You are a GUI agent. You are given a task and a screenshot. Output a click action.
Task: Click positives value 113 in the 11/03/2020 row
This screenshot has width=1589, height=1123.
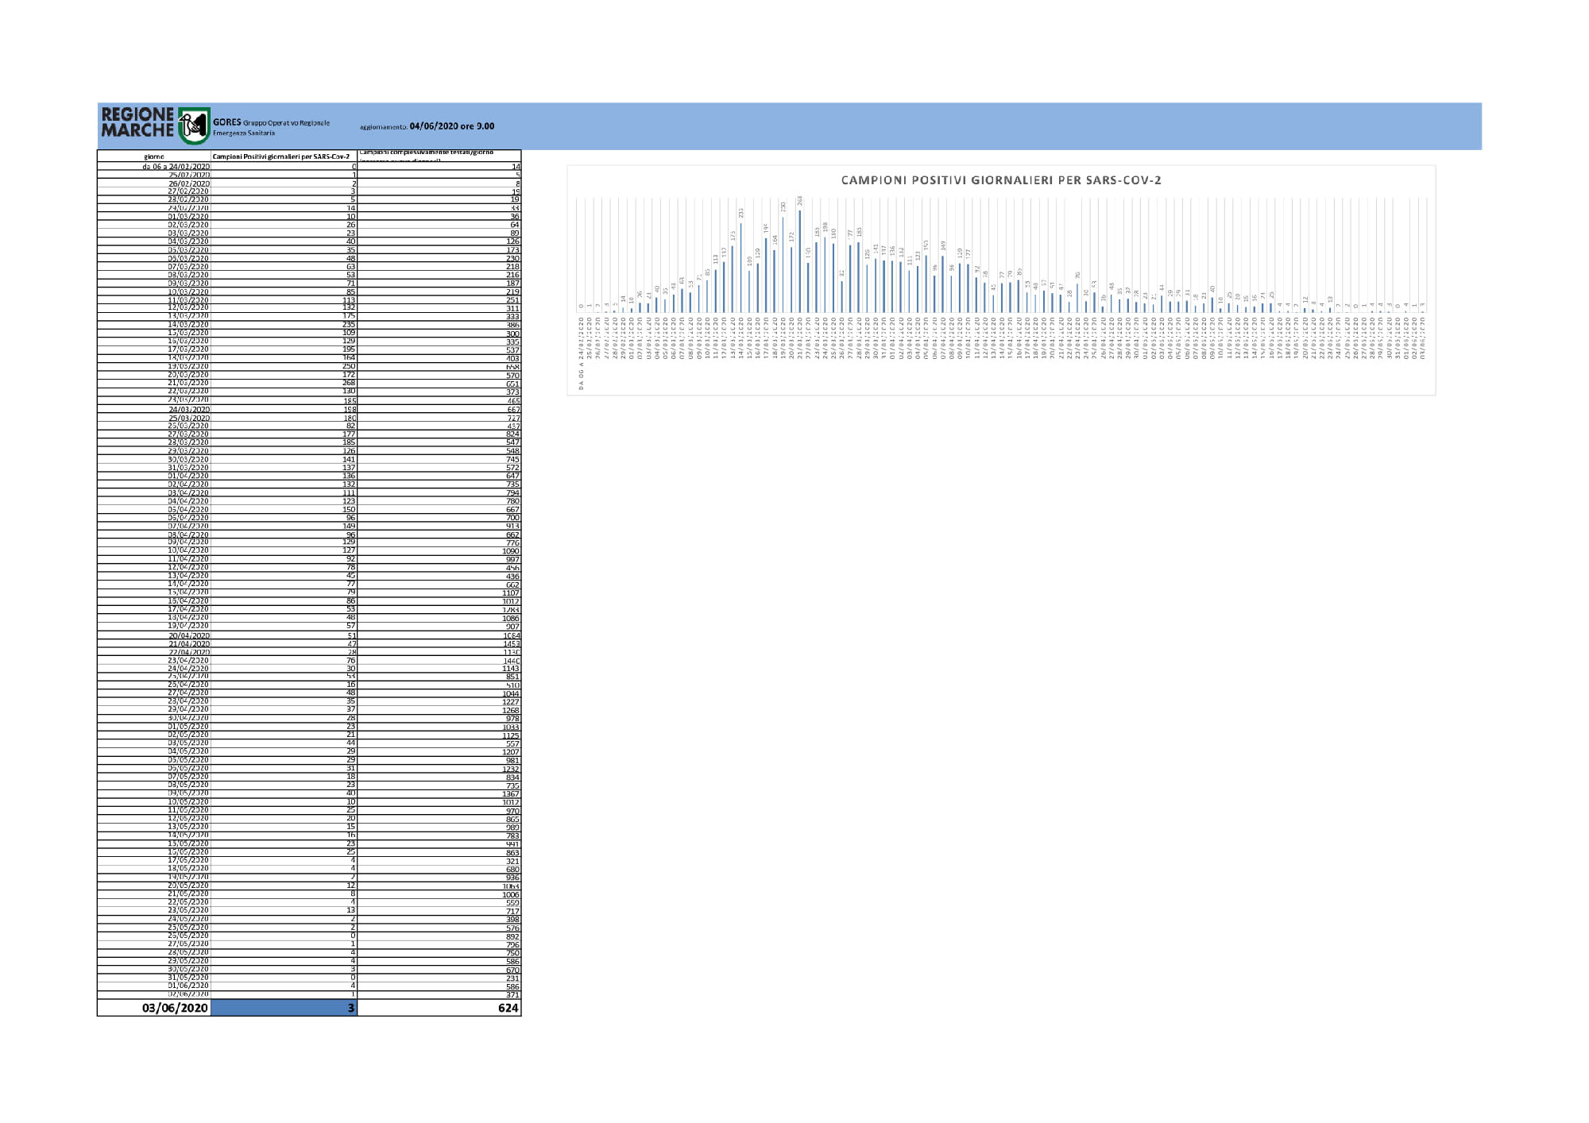click(349, 300)
